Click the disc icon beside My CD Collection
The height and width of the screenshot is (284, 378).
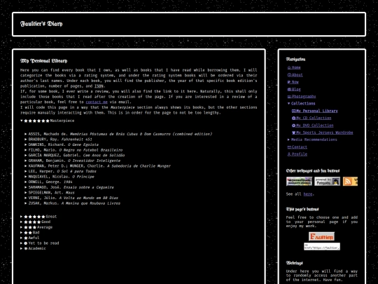click(293, 118)
